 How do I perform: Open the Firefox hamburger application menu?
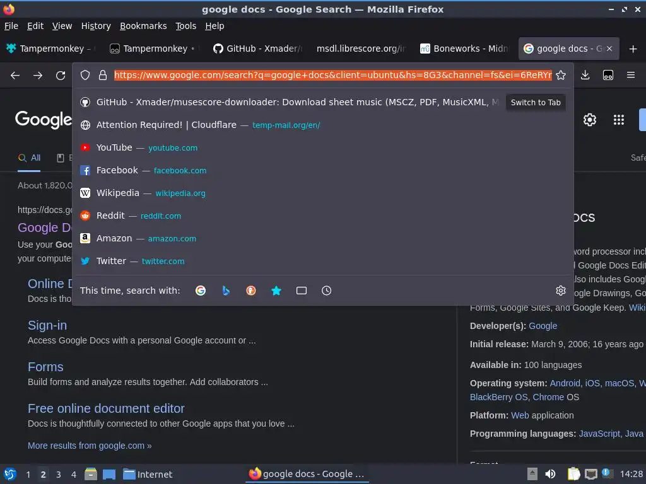[631, 76]
